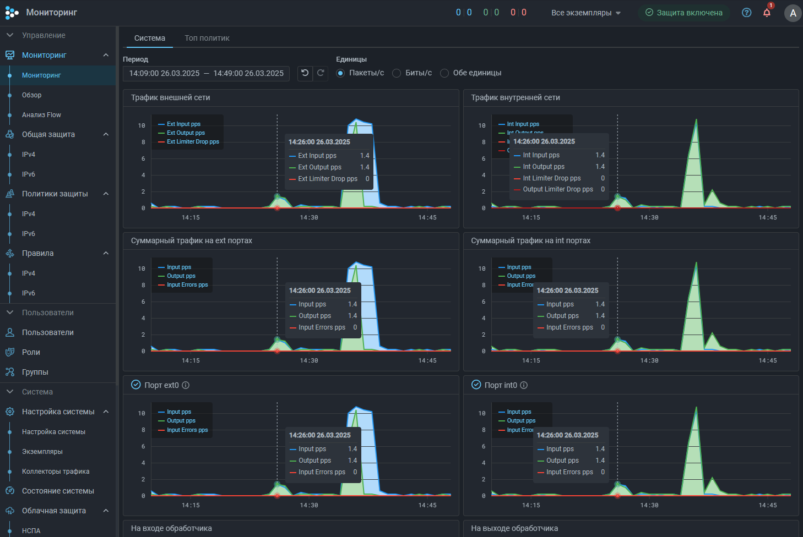
Task: Click the info icon next to Порт ext0
Action: [186, 385]
